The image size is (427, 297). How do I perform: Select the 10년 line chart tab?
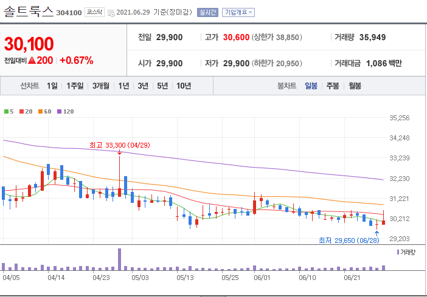184,86
